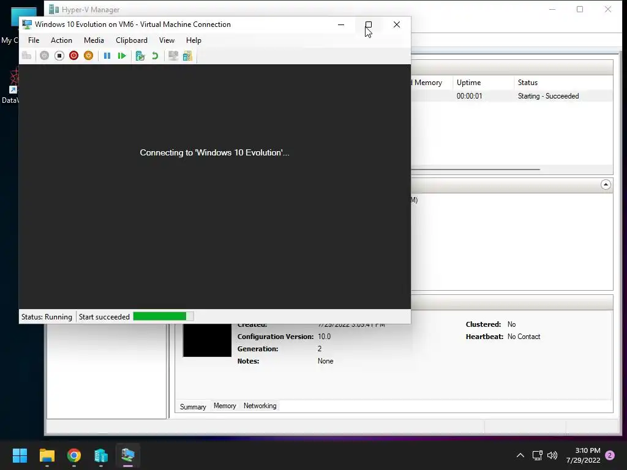Switch to the Summary tab
The image size is (627, 470).
tap(193, 406)
